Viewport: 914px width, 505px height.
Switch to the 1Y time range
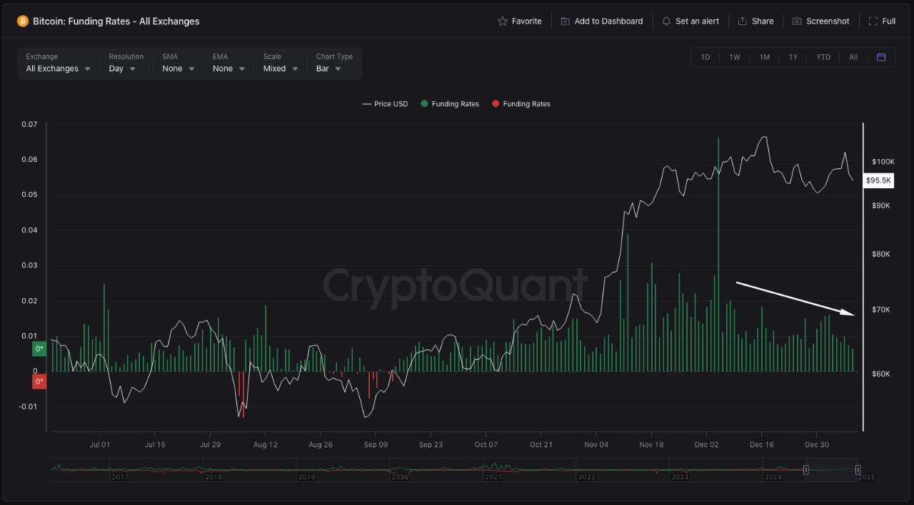tap(793, 56)
